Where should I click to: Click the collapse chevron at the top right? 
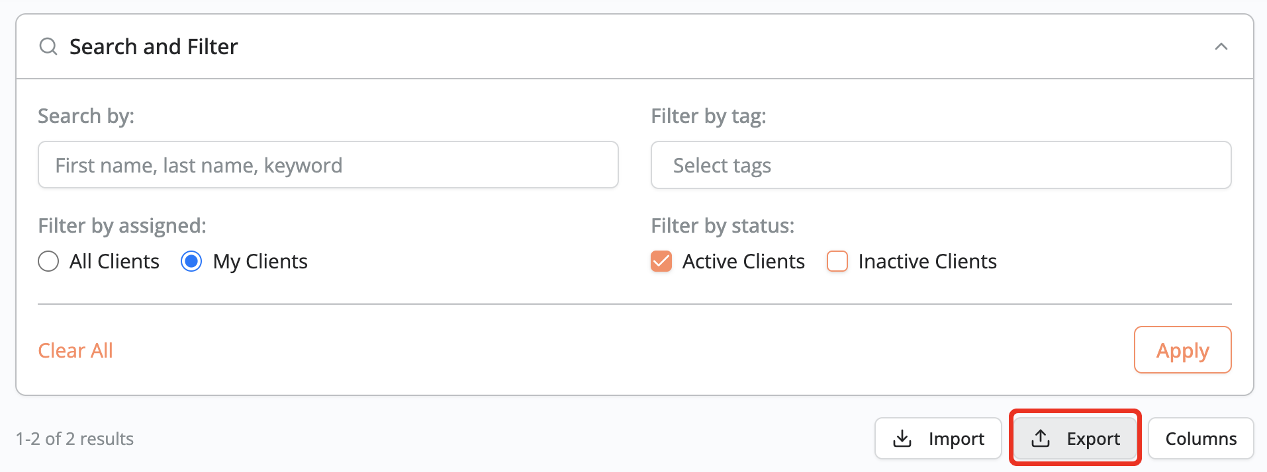tap(1222, 46)
